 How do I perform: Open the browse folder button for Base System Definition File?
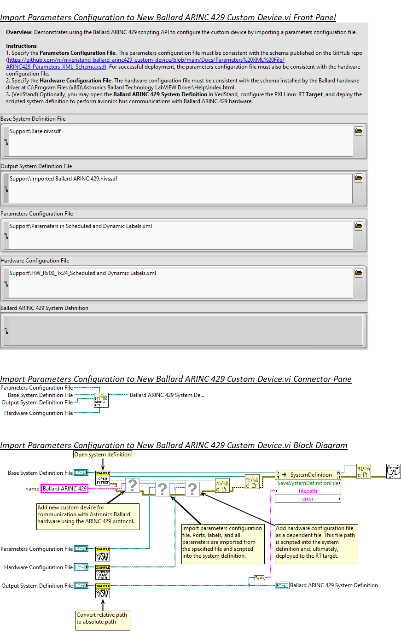[359, 131]
